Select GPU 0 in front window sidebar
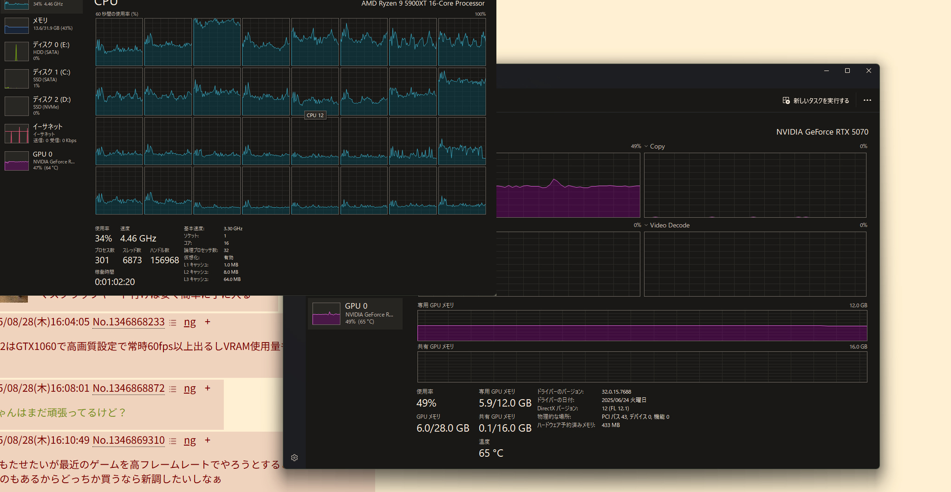The image size is (951, 492). (x=42, y=161)
